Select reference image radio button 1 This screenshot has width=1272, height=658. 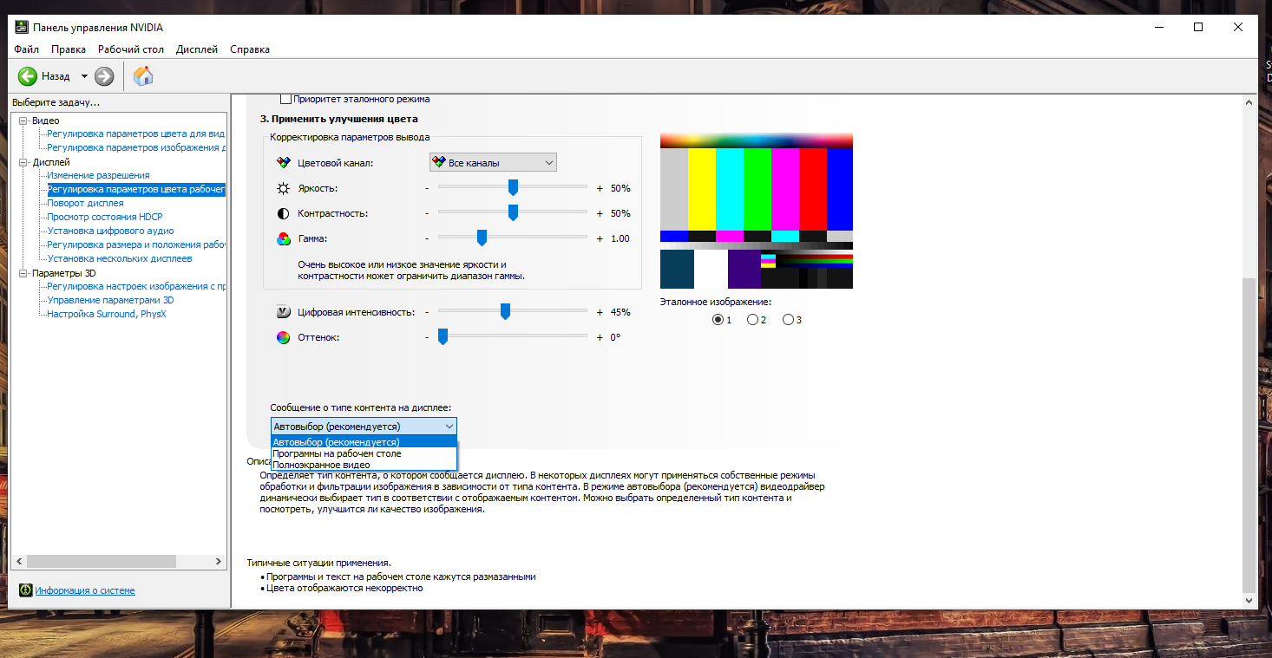pos(718,320)
